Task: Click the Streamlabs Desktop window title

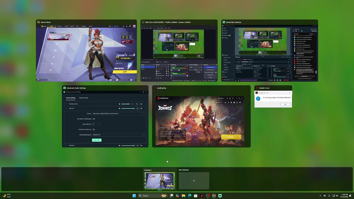Action: click(x=233, y=22)
